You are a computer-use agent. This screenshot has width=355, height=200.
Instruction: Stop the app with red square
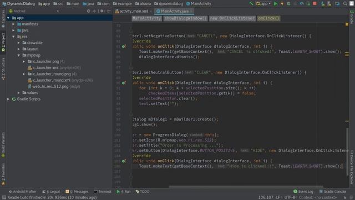point(315,4)
